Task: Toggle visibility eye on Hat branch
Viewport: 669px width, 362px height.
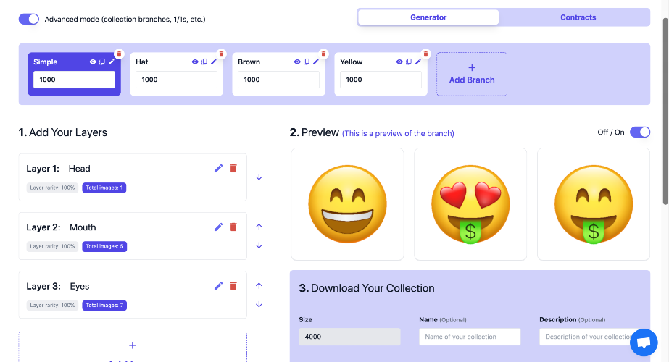Action: (195, 62)
